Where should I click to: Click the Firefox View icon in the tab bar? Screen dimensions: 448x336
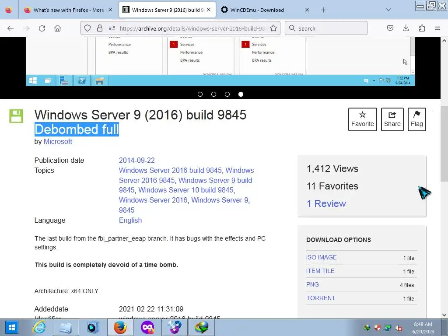(9, 10)
